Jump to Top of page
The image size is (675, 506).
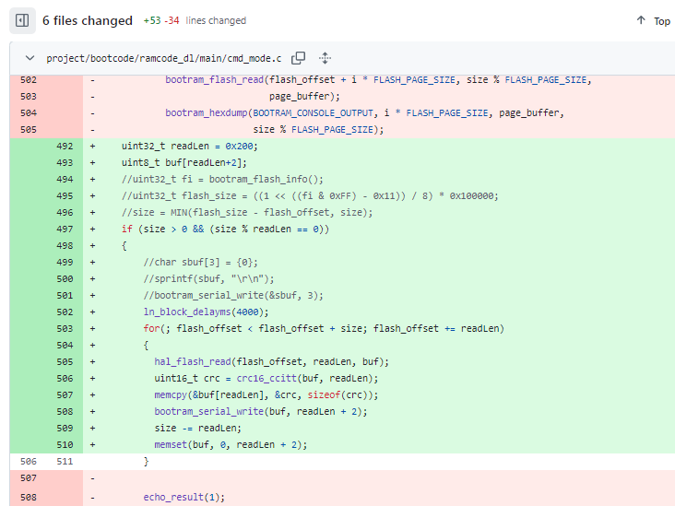click(662, 21)
